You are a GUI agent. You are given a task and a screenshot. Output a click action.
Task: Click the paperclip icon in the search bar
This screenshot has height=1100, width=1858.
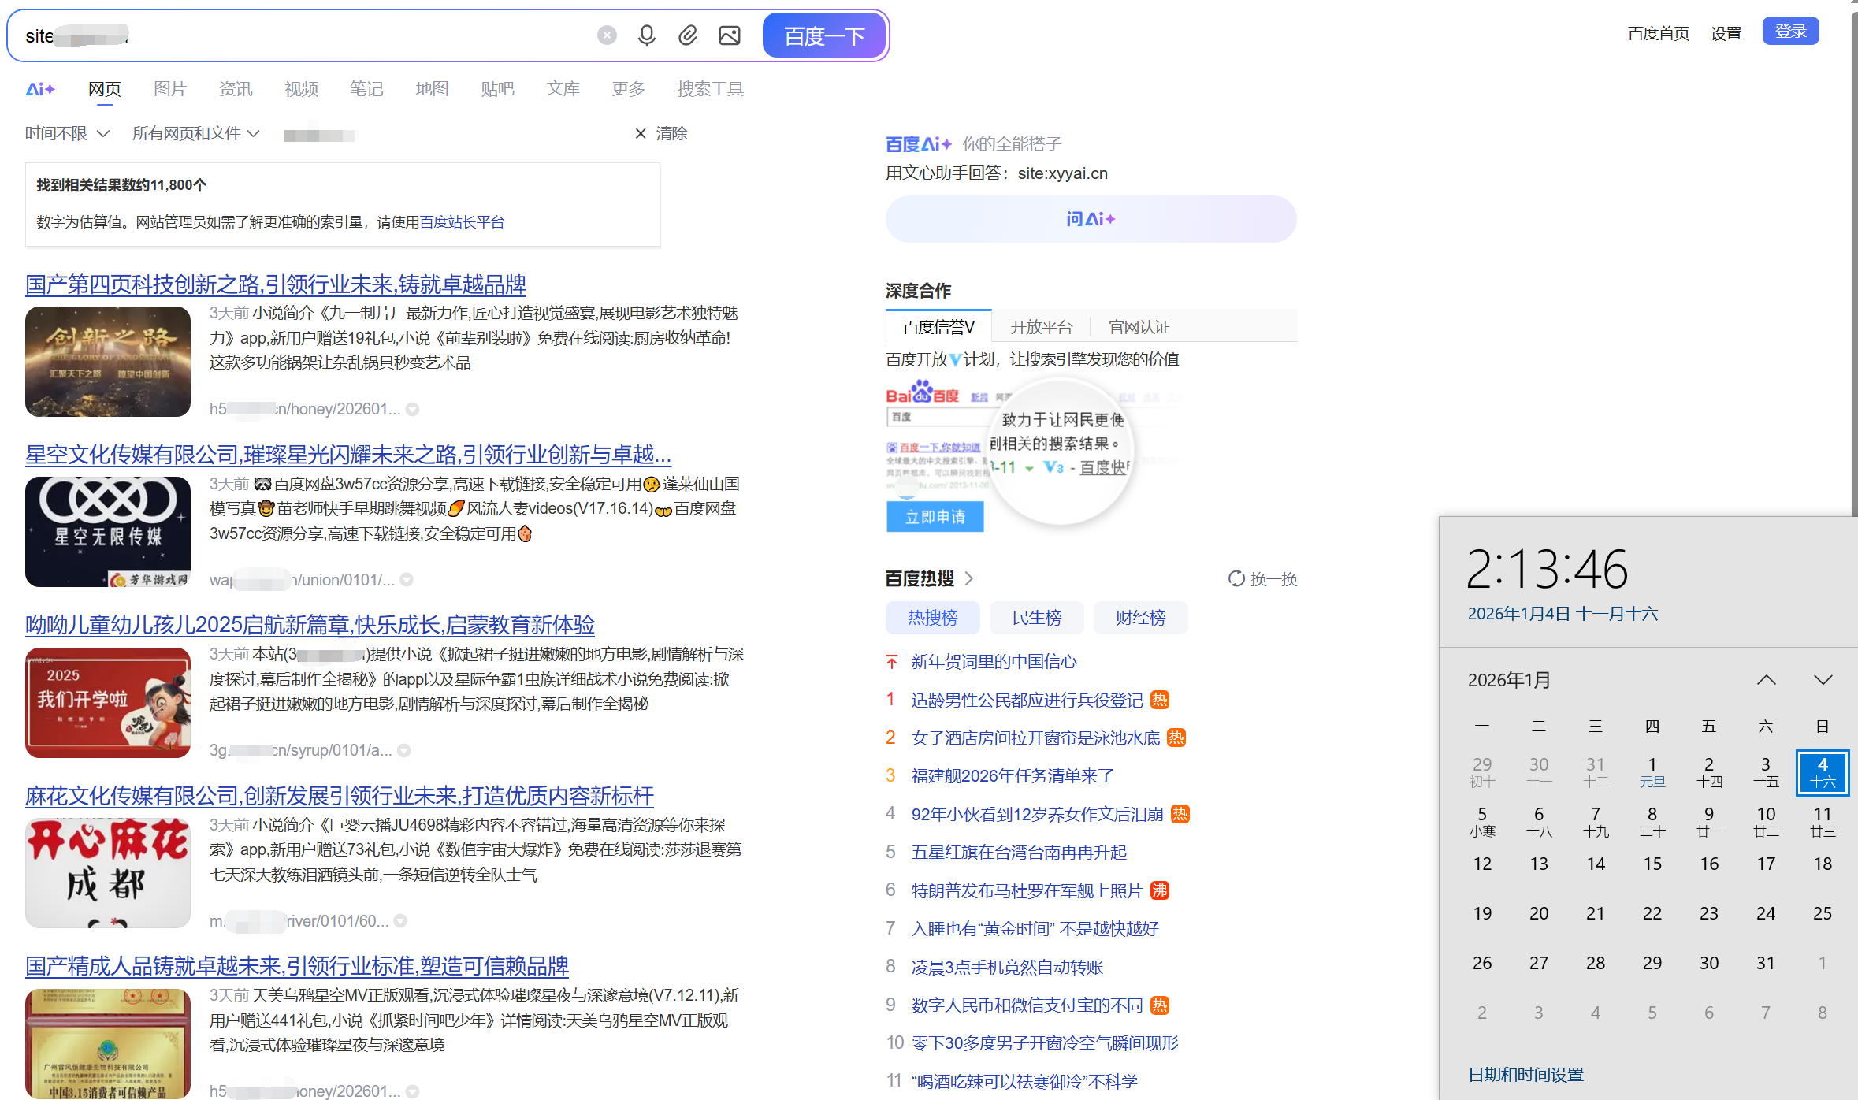click(x=687, y=35)
